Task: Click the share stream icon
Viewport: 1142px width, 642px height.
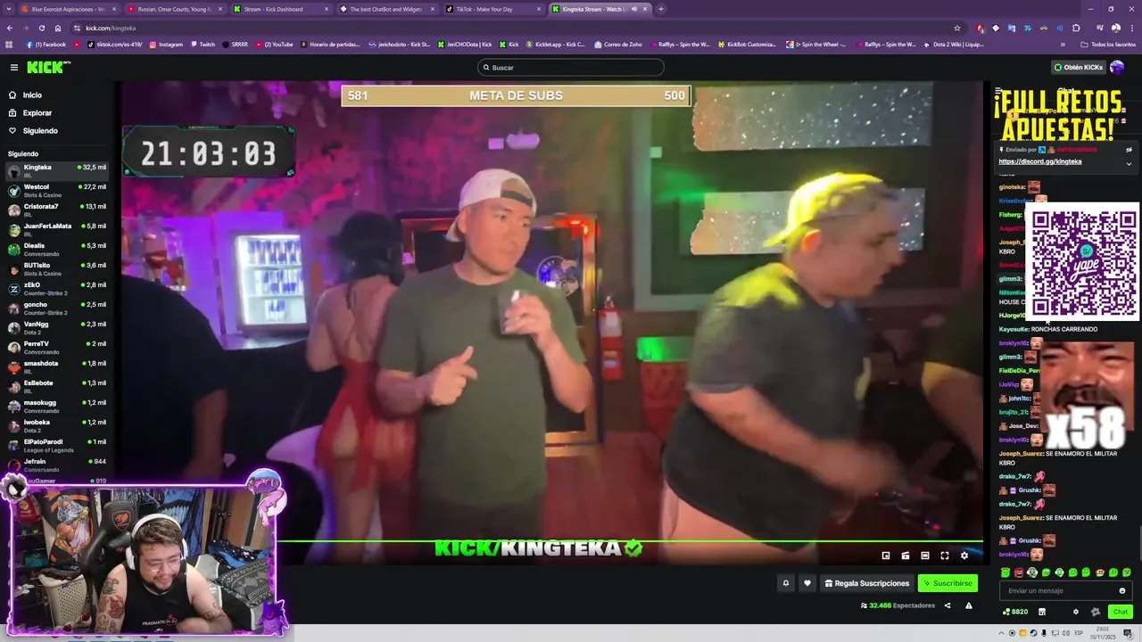Action: tap(948, 605)
